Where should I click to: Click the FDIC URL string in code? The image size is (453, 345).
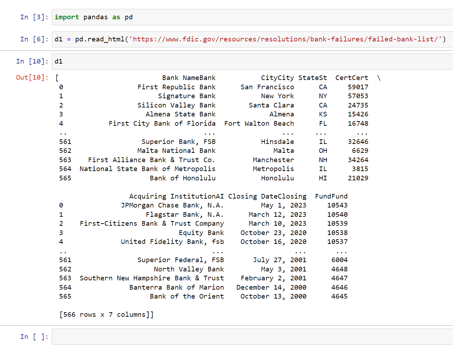tap(286, 39)
